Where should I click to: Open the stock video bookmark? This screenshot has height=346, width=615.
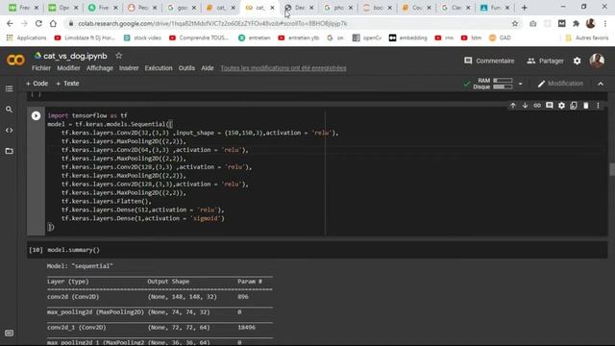[143, 37]
